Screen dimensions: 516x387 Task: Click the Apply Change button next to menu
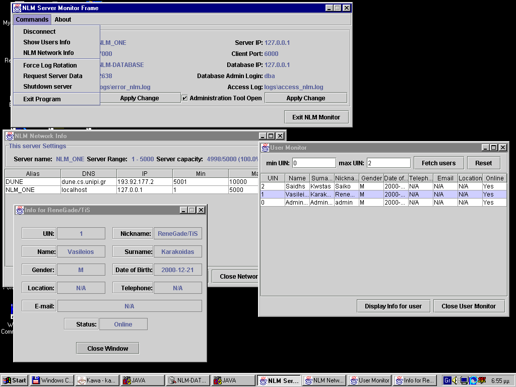click(x=140, y=98)
